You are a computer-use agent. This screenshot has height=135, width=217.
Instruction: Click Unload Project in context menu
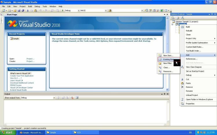198,95
